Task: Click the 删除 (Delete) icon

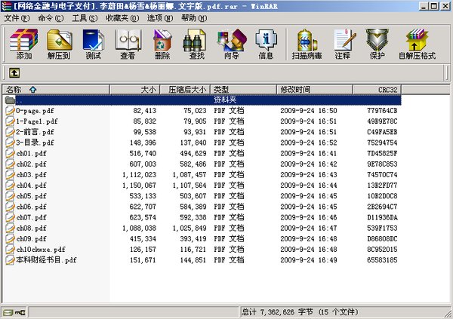Action: 162,44
